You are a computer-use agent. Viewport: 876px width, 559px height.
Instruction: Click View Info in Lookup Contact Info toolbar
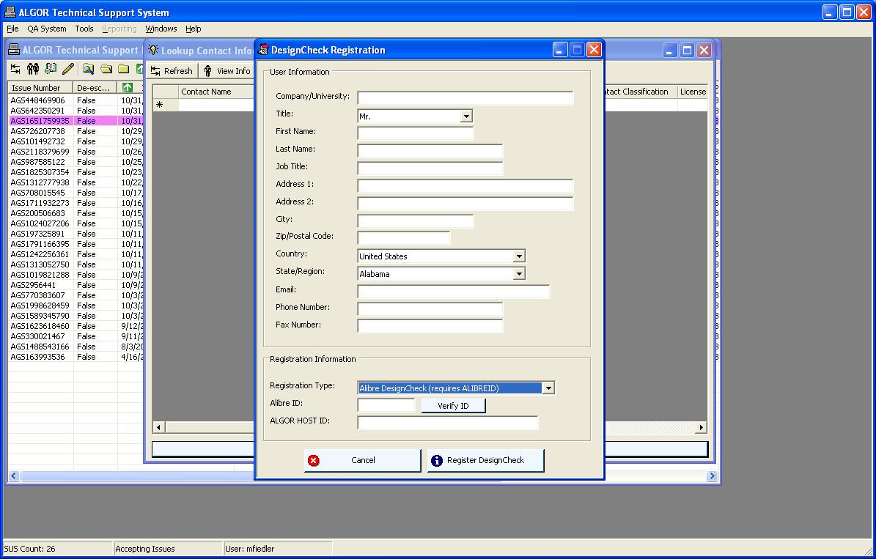227,71
